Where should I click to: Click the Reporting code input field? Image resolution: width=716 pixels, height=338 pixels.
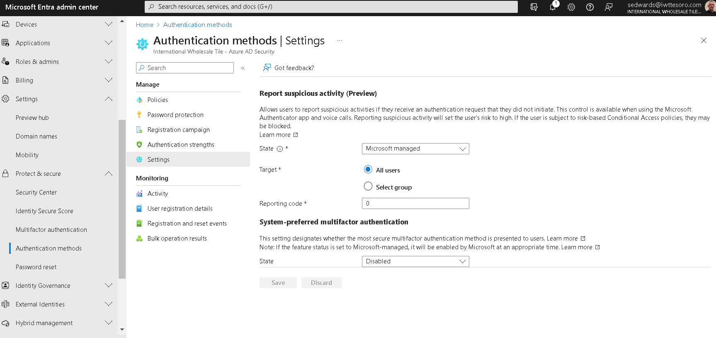click(x=415, y=203)
